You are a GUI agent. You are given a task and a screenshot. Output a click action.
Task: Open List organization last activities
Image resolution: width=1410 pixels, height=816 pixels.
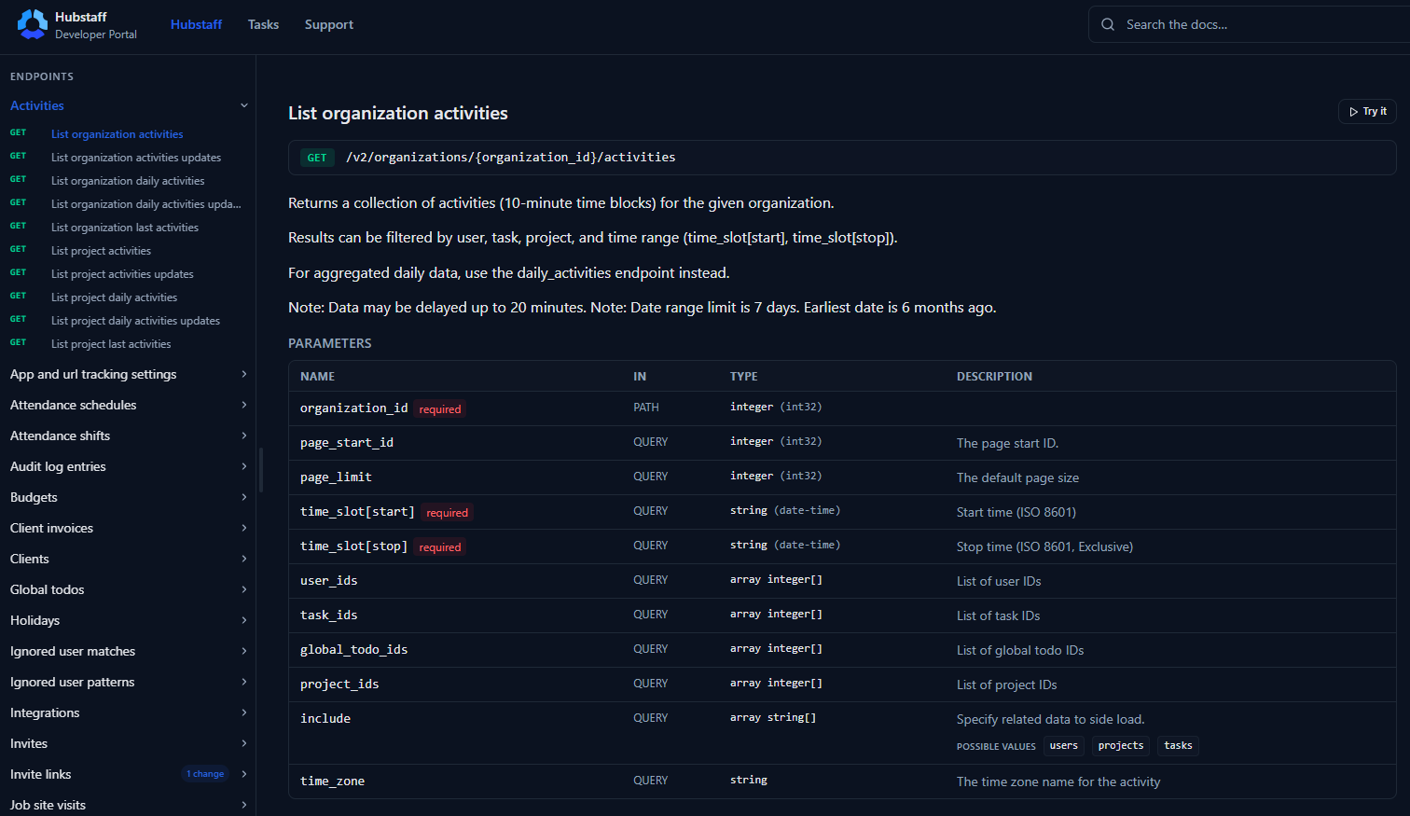point(125,228)
